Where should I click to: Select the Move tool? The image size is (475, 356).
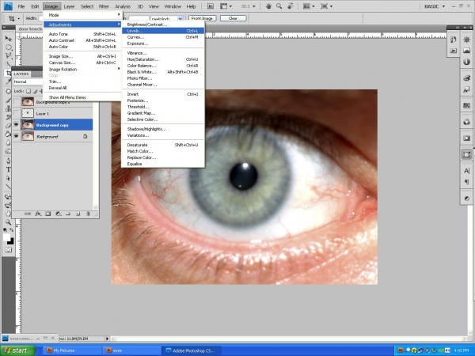(x=8, y=39)
